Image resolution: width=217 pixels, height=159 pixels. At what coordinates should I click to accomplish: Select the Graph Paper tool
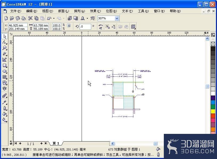click(x=5, y=77)
